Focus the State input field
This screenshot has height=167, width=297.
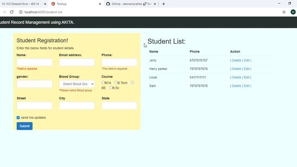point(119,106)
